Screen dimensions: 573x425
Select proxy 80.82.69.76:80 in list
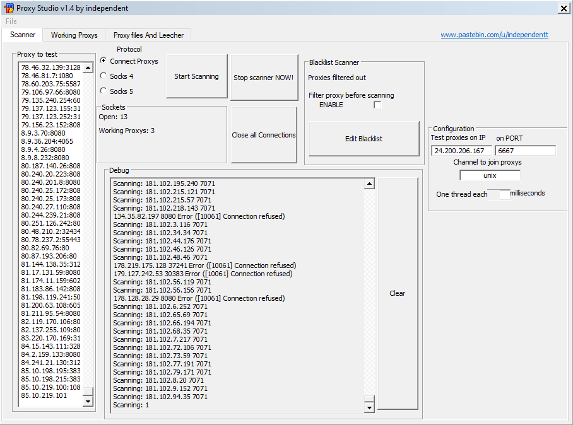click(x=45, y=248)
